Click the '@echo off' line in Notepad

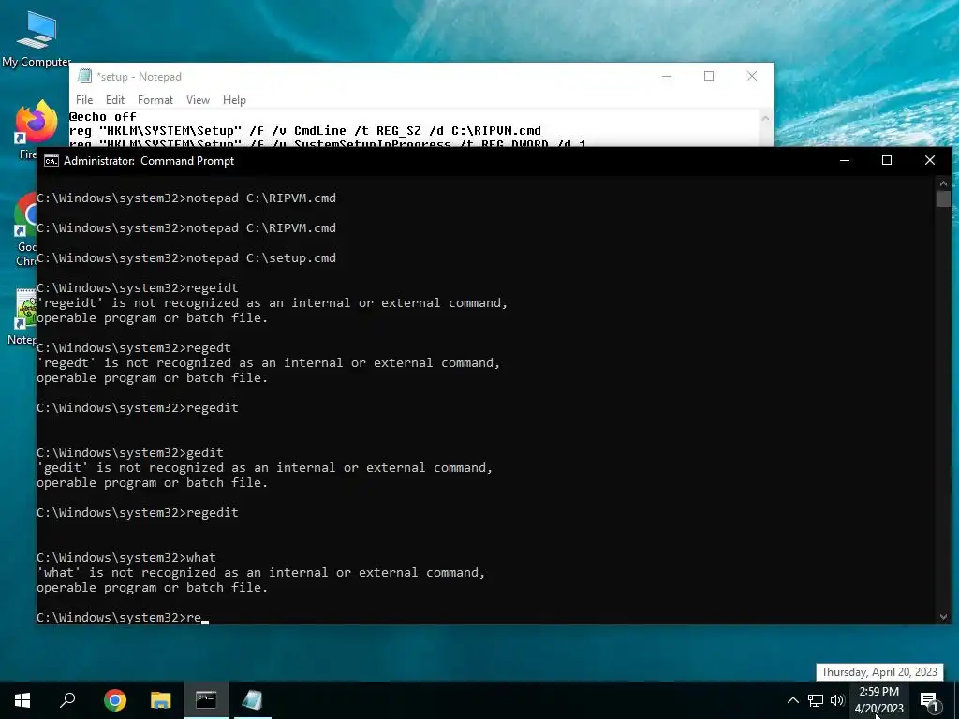103,116
